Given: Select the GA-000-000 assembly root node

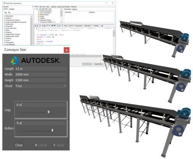Looking at the screenshot, I should pyautogui.click(x=45, y=9).
